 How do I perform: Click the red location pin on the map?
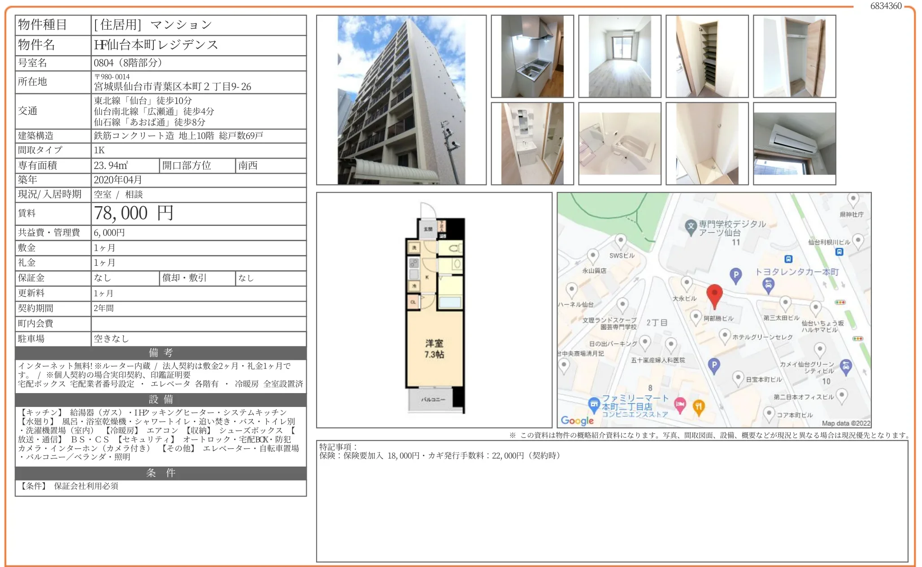[x=714, y=296]
